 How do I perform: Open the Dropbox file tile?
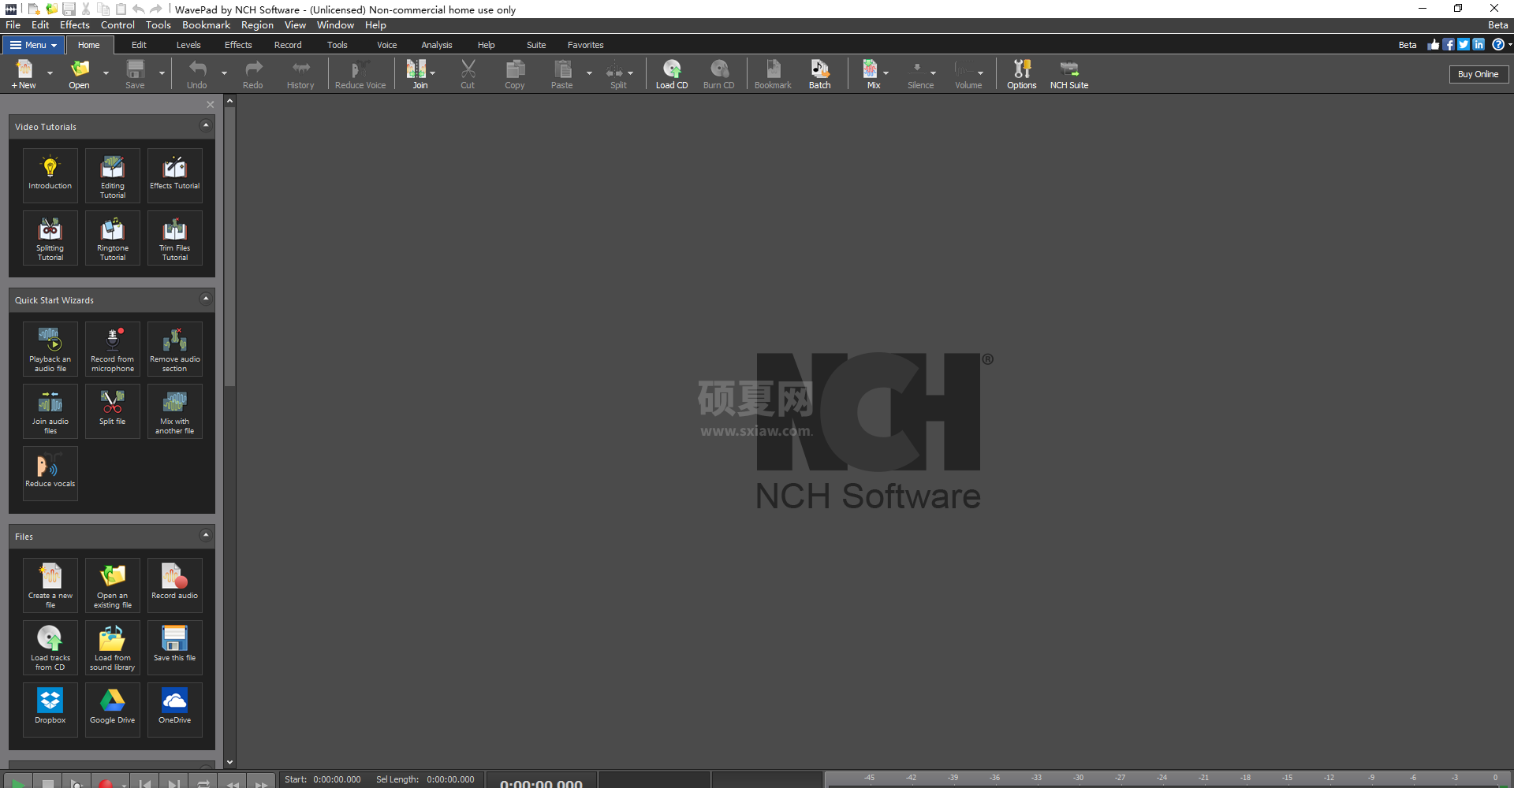[x=50, y=709]
